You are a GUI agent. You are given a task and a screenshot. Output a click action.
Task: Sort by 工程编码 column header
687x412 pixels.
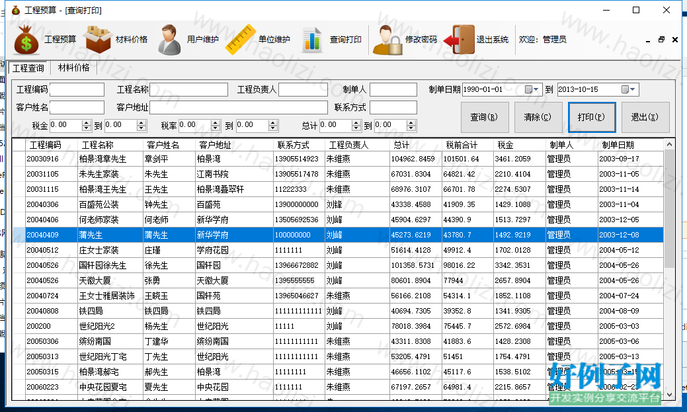coord(52,145)
